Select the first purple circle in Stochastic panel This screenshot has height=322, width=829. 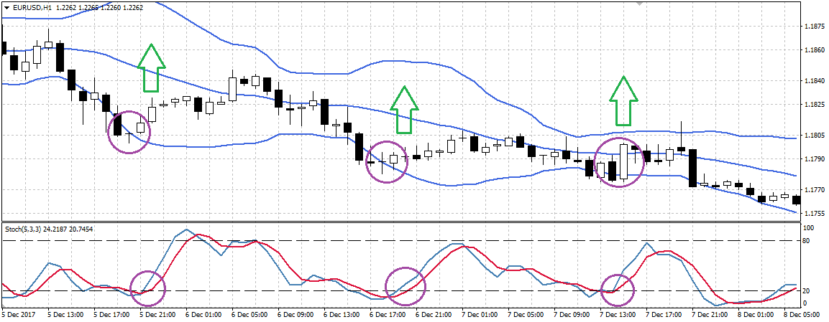(x=147, y=289)
